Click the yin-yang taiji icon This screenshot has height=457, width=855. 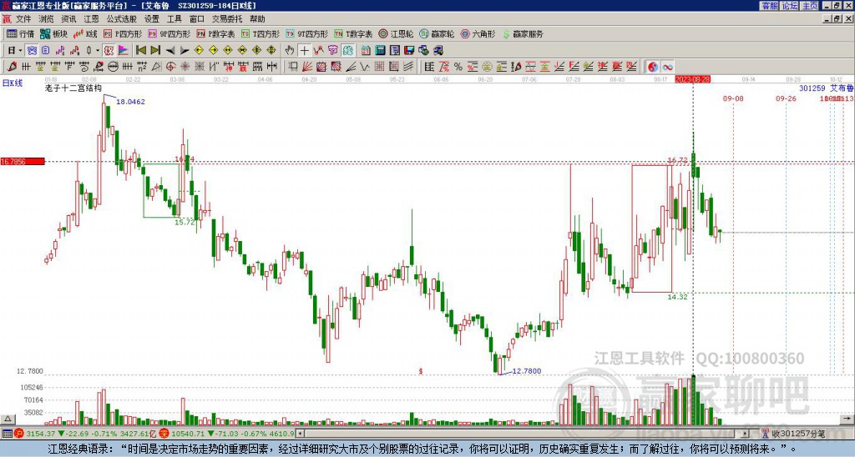653,67
